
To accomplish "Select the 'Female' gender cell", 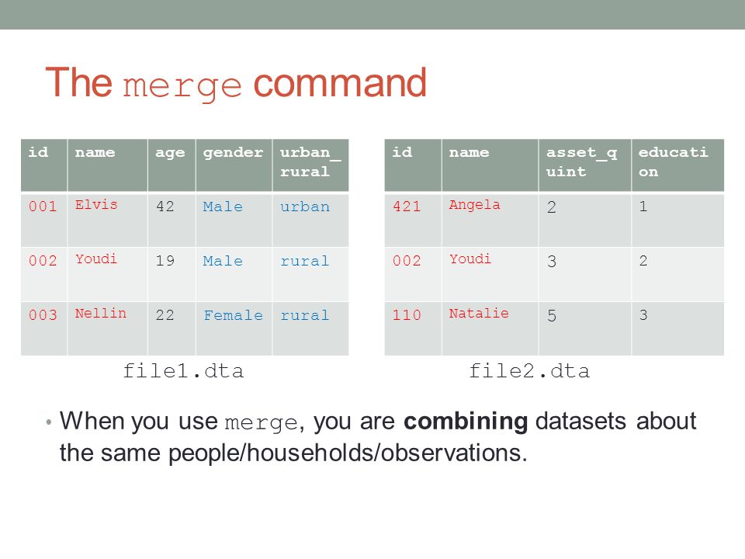I will (234, 328).
